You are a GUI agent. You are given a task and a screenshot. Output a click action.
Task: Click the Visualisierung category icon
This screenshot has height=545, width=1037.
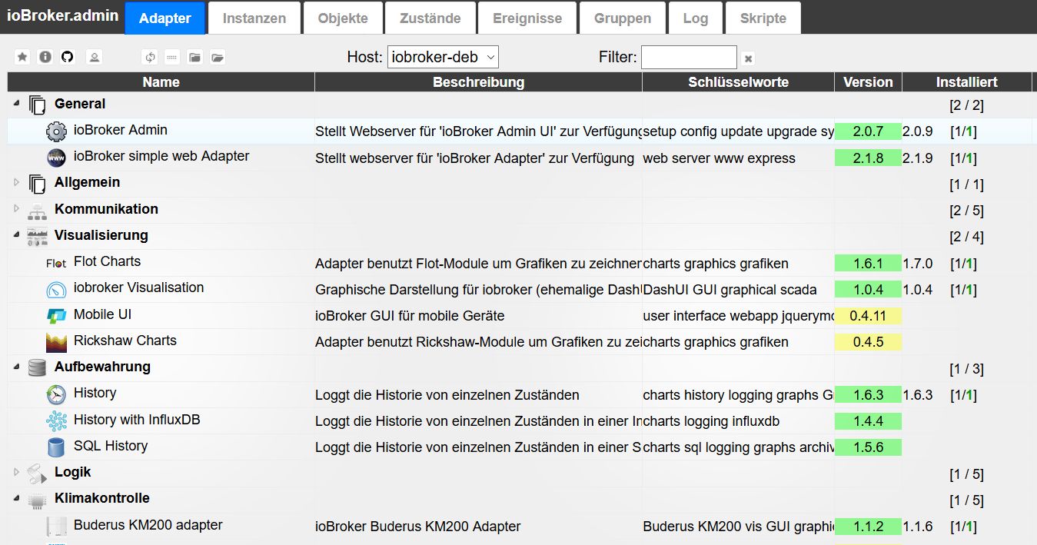(38, 237)
